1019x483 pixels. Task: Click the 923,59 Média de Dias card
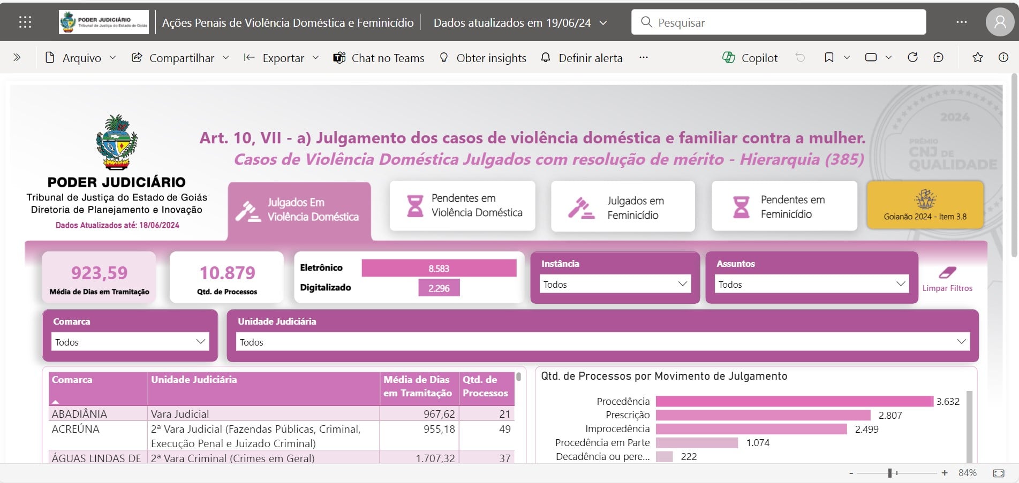pyautogui.click(x=99, y=278)
